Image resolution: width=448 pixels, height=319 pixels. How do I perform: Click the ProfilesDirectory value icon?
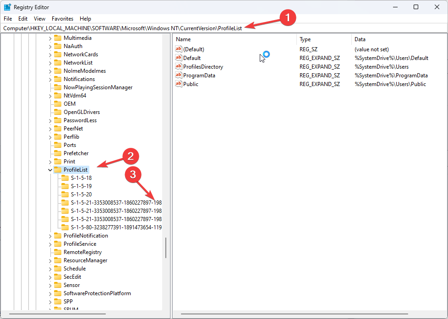click(179, 66)
